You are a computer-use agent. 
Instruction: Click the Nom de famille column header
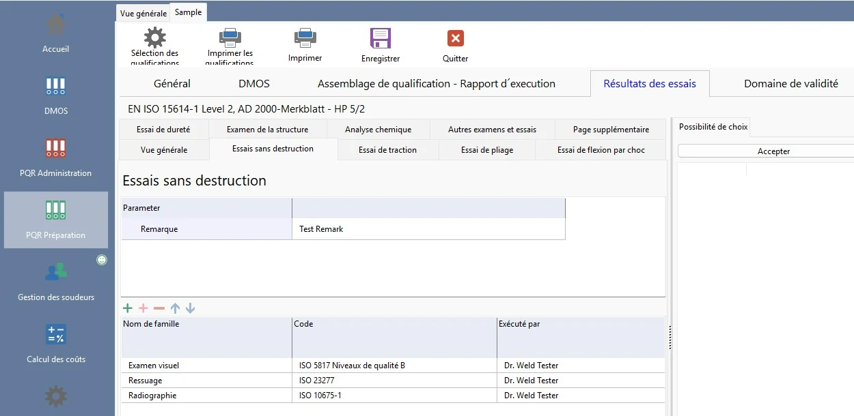click(x=206, y=338)
